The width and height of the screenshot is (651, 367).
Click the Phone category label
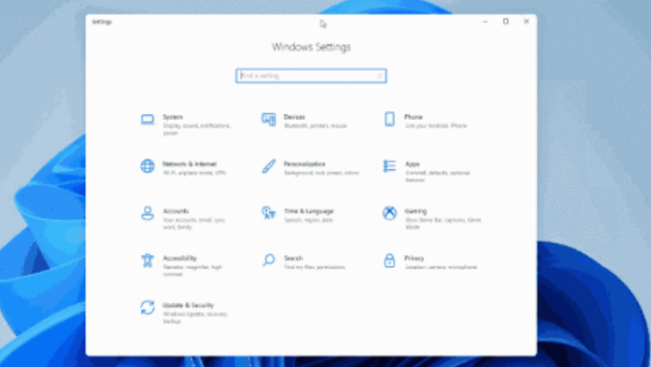pos(414,117)
